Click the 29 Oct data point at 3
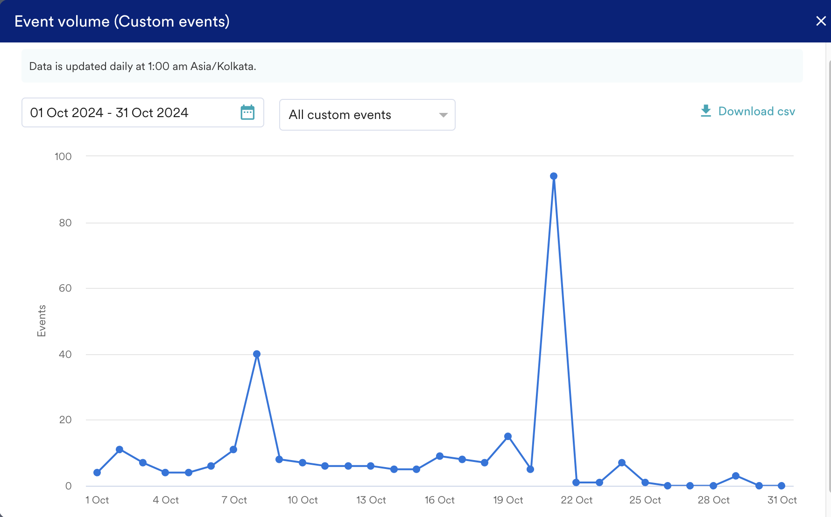Image resolution: width=831 pixels, height=517 pixels. click(x=736, y=476)
